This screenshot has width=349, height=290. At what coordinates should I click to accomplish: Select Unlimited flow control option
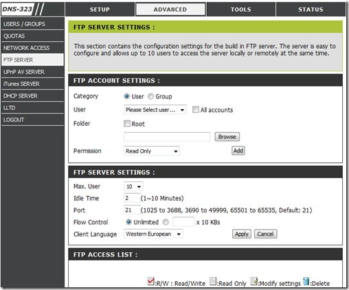[128, 222]
